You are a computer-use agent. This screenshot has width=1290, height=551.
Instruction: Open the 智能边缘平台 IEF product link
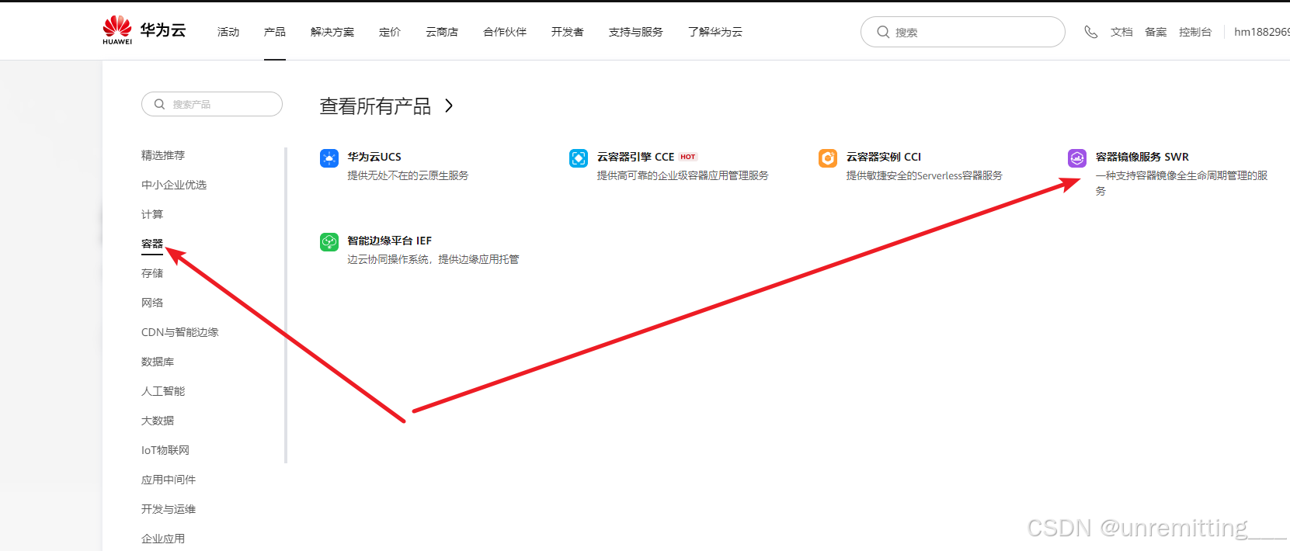pos(389,241)
